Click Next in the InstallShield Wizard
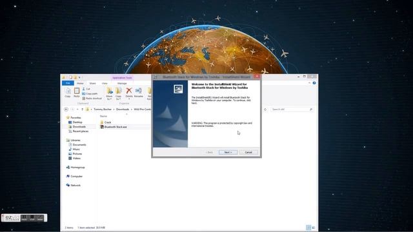The image size is (413, 232). coord(228,152)
